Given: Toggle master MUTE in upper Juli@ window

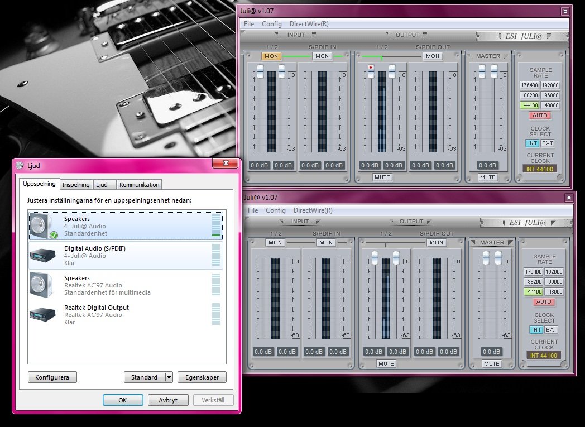Looking at the screenshot, I should point(488,177).
